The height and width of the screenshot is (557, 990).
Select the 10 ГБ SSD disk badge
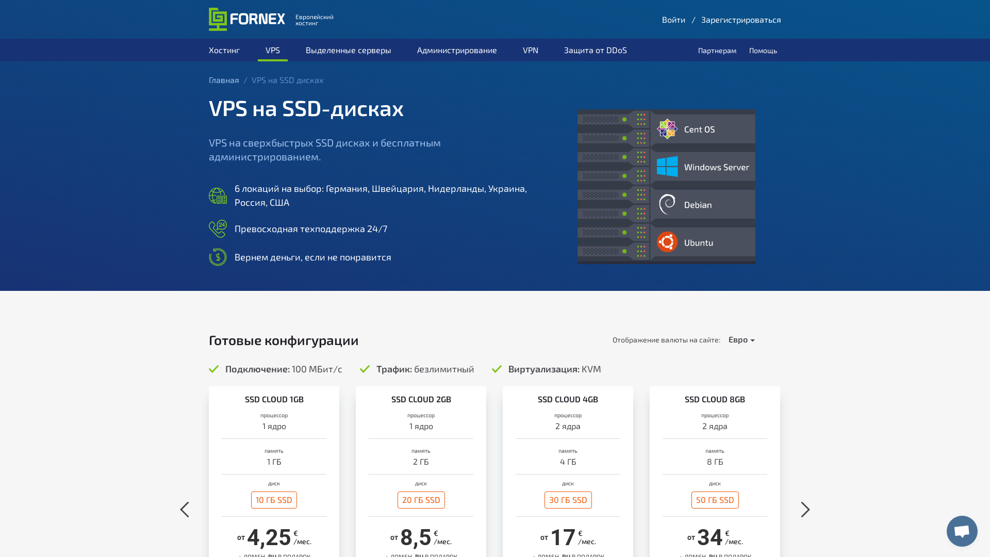274,500
